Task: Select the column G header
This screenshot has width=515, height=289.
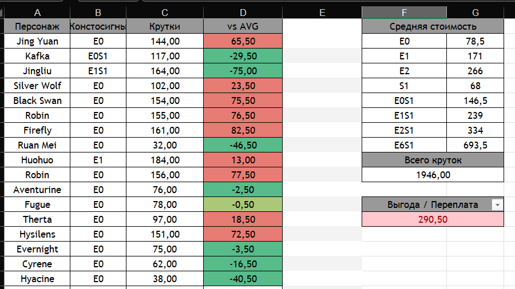Action: [476, 12]
